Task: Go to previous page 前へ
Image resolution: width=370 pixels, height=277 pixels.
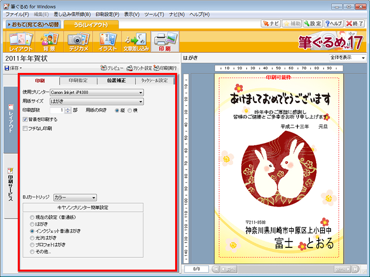Action: click(228, 269)
